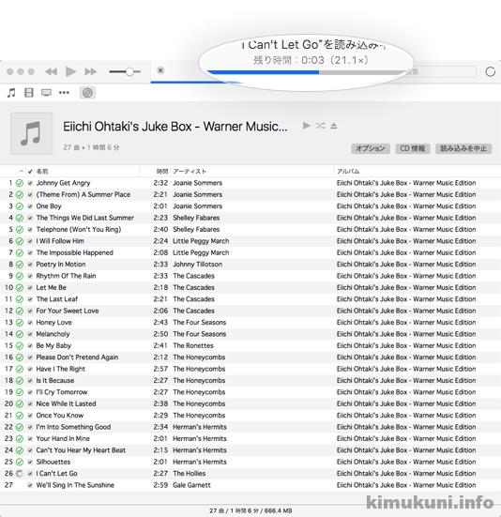The image size is (501, 517).
Task: Uncheck the Silhouettes checkbox
Action: click(30, 462)
